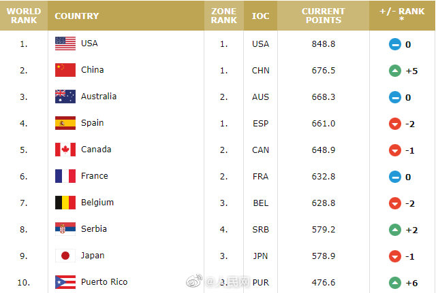Click Spain's red down-arrow rank indicator
438x293 pixels.
pyautogui.click(x=394, y=124)
